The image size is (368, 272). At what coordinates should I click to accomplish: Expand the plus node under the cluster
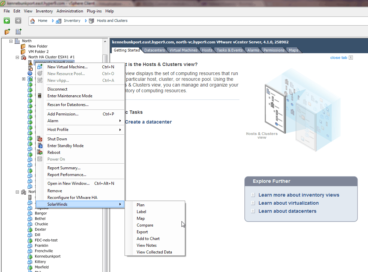pyautogui.click(x=24, y=79)
